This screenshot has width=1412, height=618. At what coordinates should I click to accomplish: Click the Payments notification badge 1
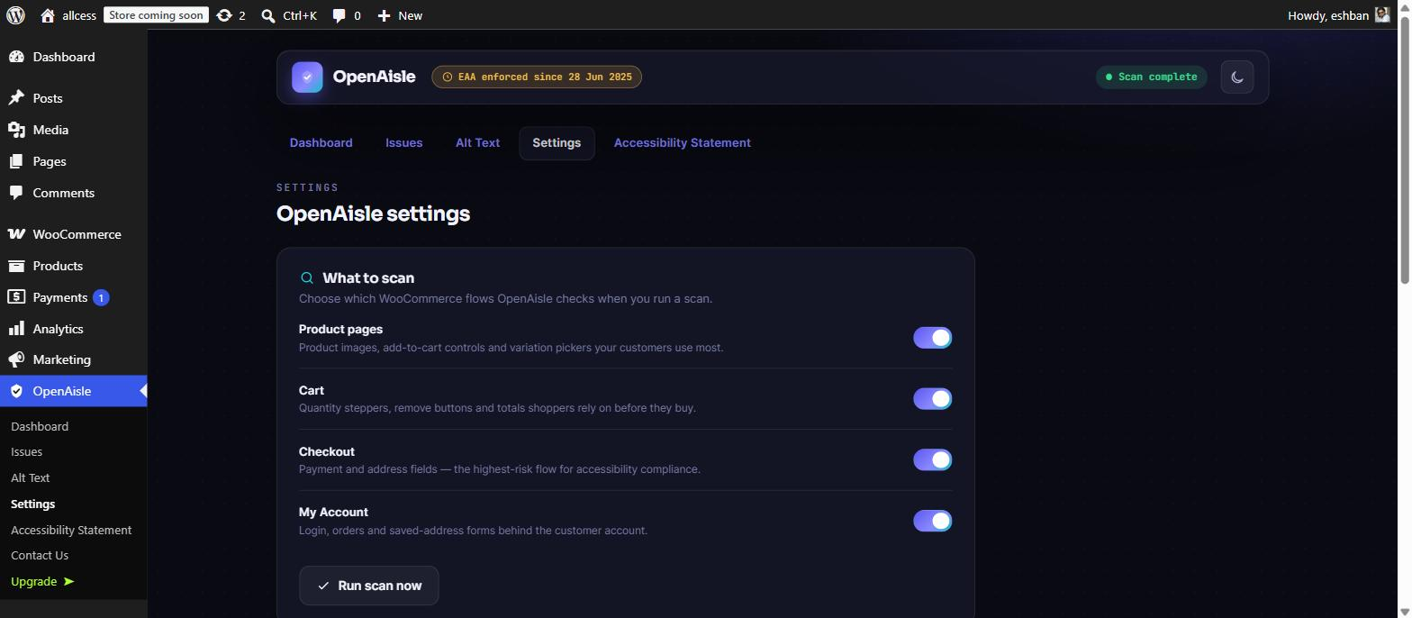101,297
